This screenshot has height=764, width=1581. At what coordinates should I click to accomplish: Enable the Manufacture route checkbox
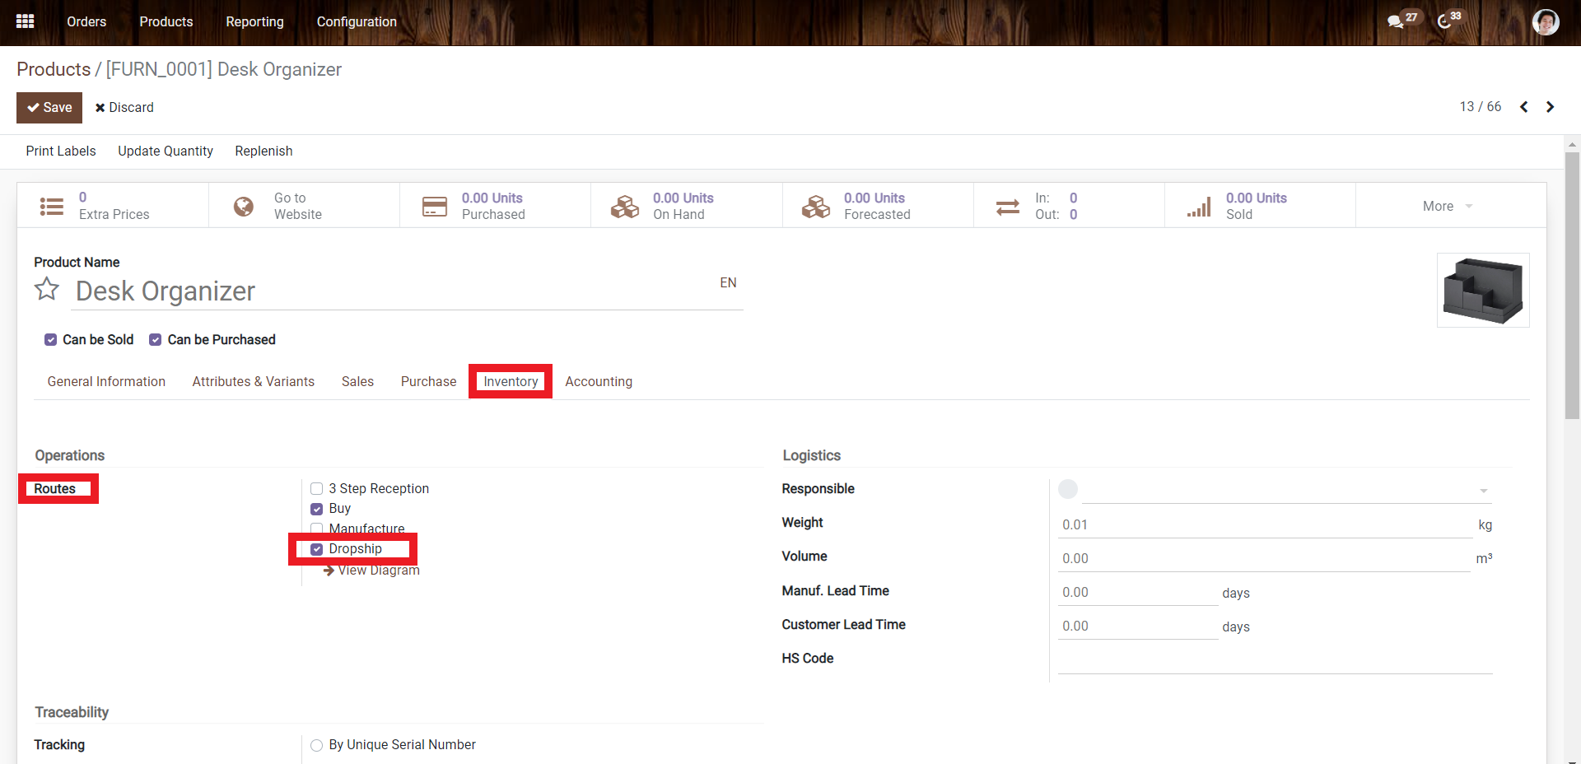tap(316, 529)
